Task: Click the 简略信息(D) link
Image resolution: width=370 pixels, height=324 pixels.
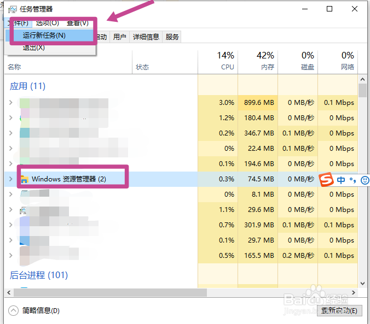Action: coord(41,310)
